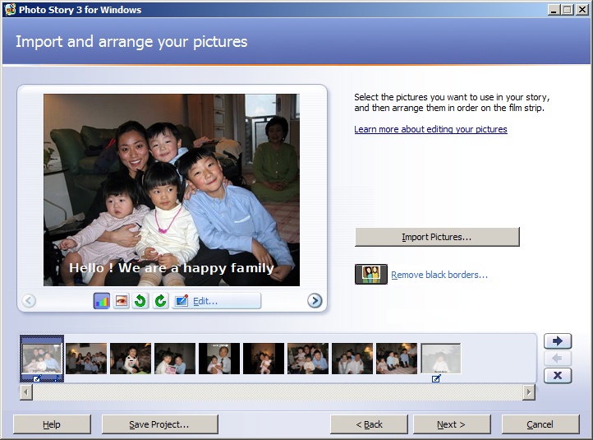Image resolution: width=593 pixels, height=440 pixels.
Task: Click Photo Story app icon in title bar
Action: click(x=10, y=10)
